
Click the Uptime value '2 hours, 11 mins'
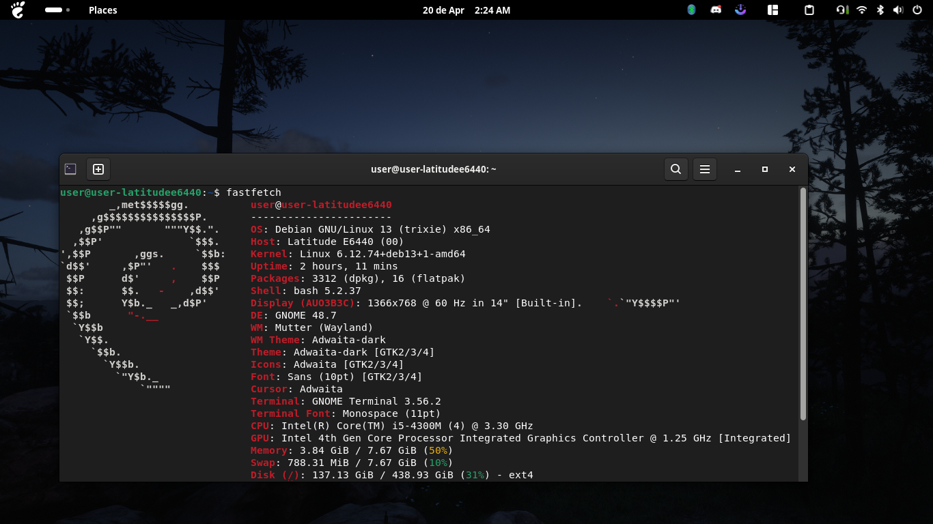(x=348, y=266)
